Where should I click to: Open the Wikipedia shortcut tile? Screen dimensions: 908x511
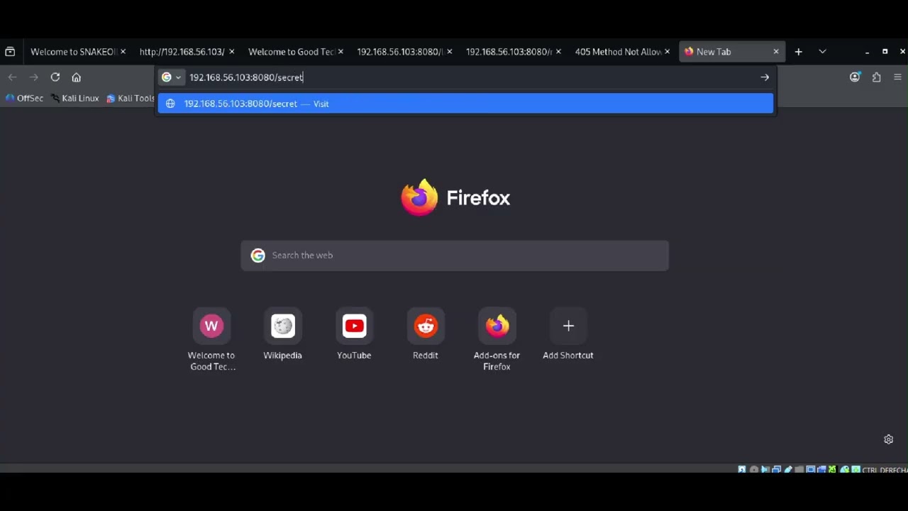[283, 335]
